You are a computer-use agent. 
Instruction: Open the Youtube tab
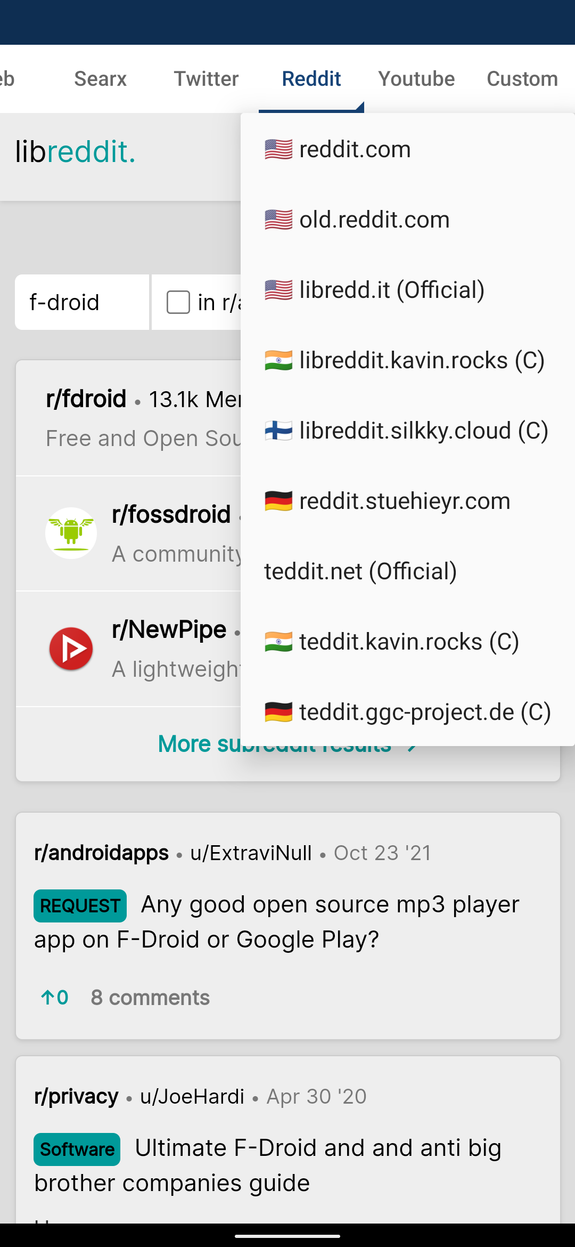[416, 79]
